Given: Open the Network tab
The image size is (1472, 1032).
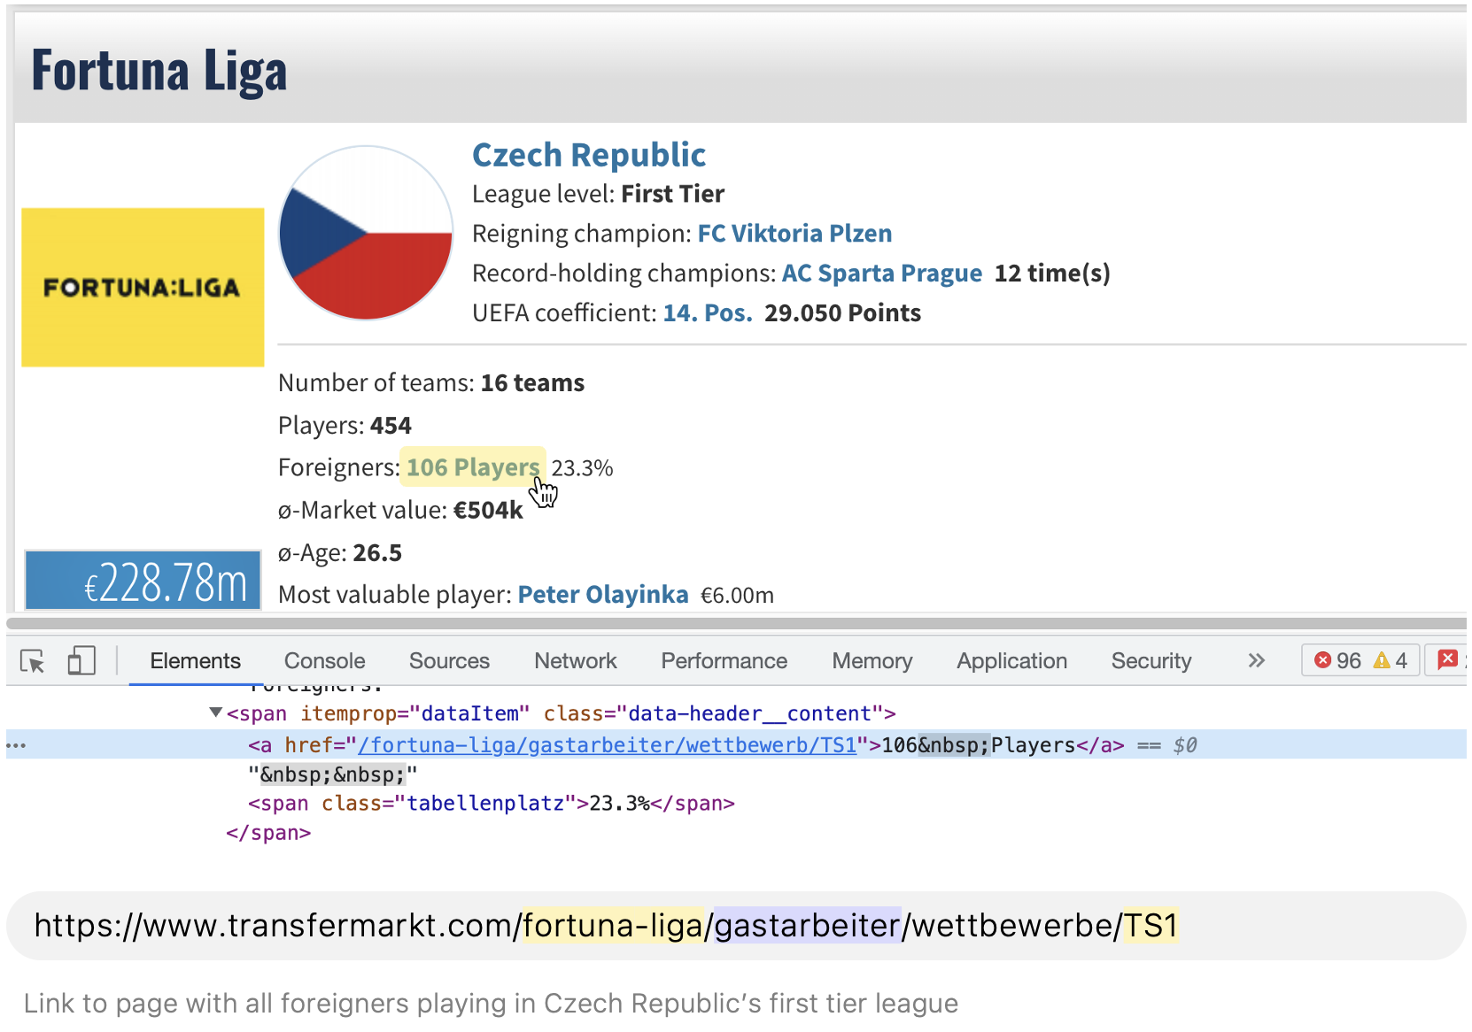Looking at the screenshot, I should point(576,661).
